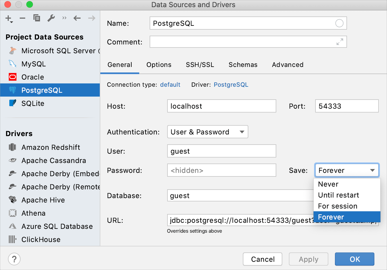Open the Authentication dropdown
The height and width of the screenshot is (270, 387).
(x=207, y=132)
